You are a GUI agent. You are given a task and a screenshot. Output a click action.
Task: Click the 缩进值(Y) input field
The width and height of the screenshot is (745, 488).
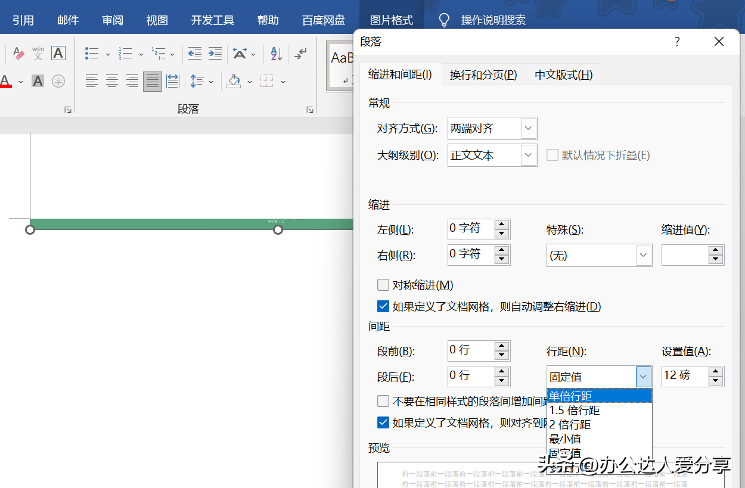tap(685, 255)
